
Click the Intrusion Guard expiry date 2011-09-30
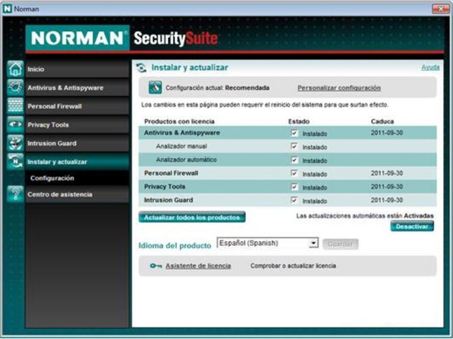(387, 200)
